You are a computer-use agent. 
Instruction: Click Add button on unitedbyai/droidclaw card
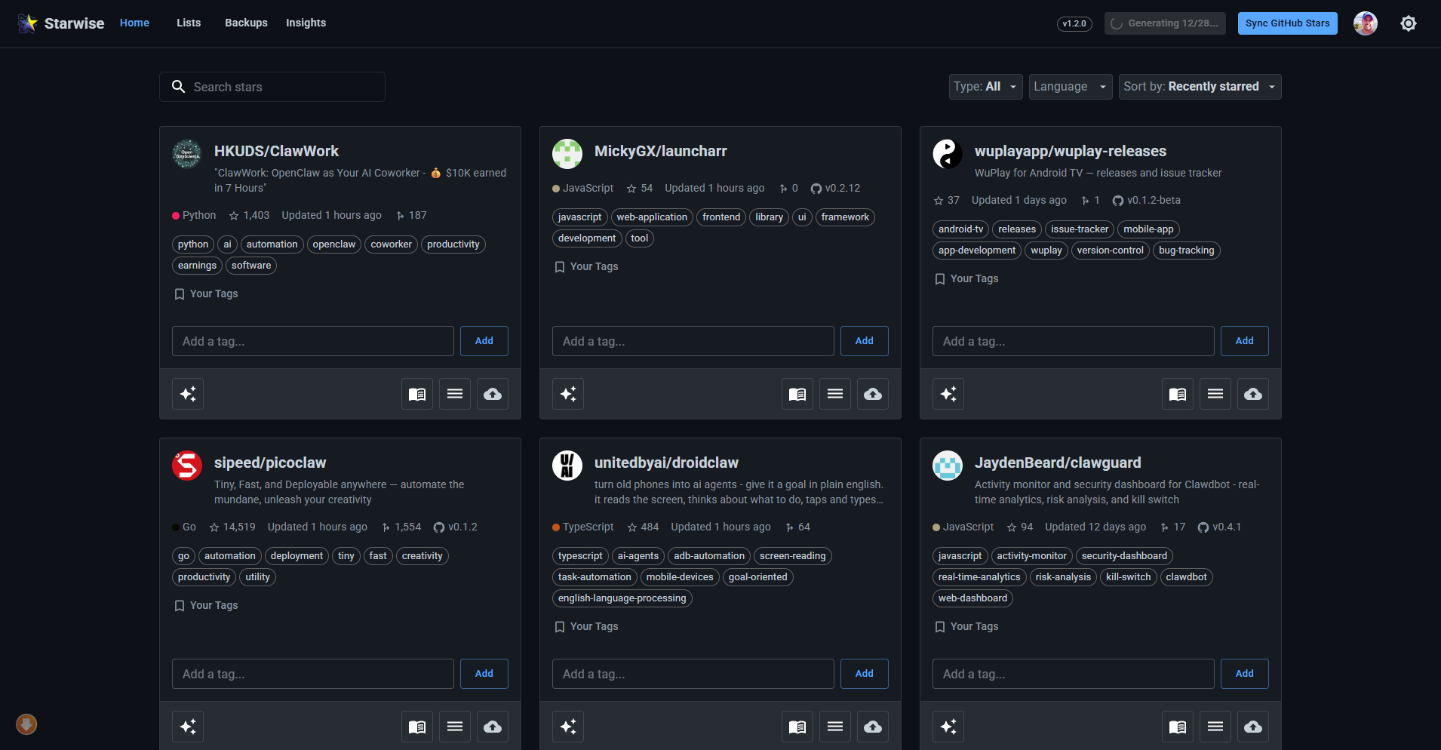click(x=865, y=674)
